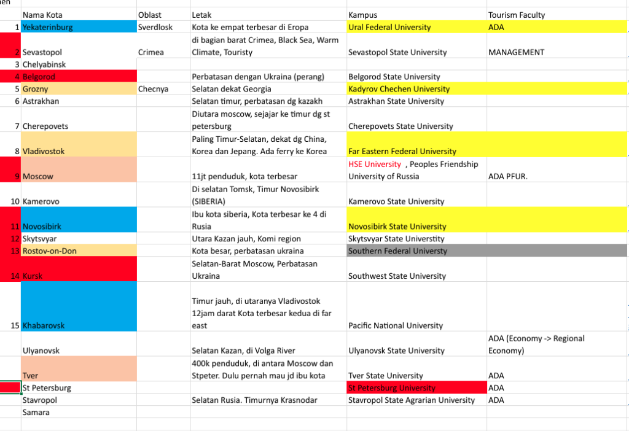Select the red St Petersburg University cell
Image resolution: width=629 pixels, height=431 pixels.
click(416, 388)
